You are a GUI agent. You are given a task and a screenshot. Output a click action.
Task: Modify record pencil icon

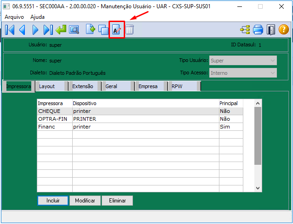(117, 30)
